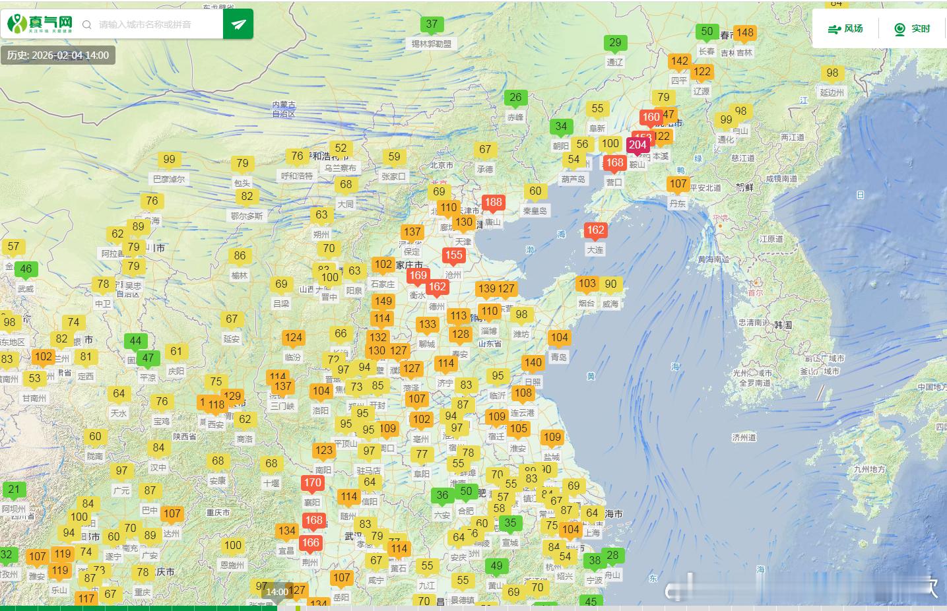The image size is (947, 611).
Task: Click the green 29 marker near 通辽
Action: click(x=615, y=43)
